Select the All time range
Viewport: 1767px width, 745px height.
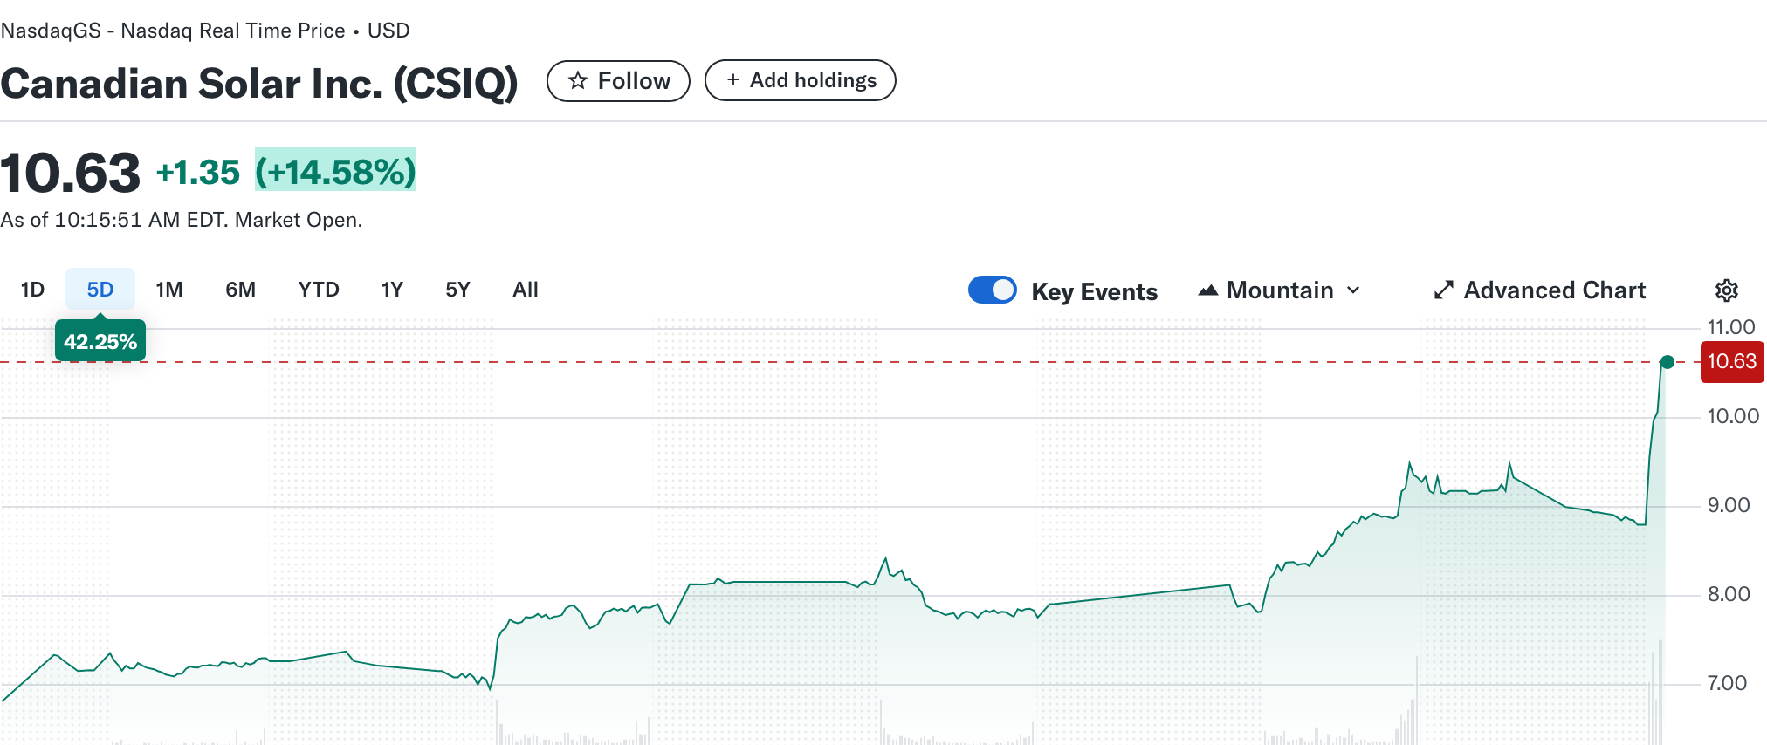526,290
